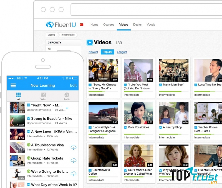Download We're Going to Be L... lesson
This screenshot has height=188, width=222.
pyautogui.click(x=74, y=174)
